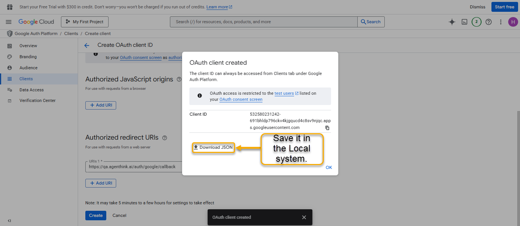Open the test users link

point(284,93)
